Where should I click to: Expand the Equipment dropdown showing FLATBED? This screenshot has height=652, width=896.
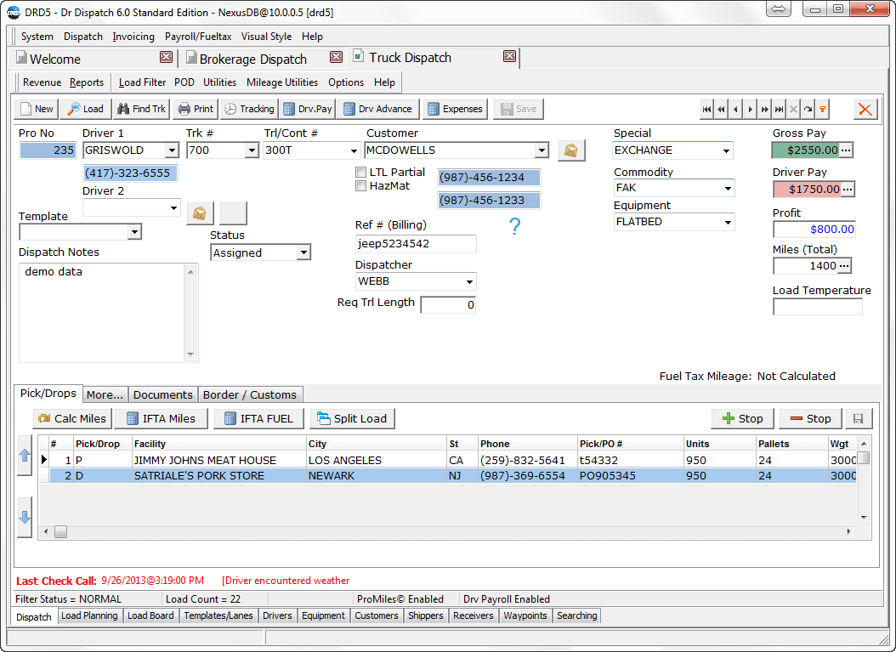click(x=729, y=221)
